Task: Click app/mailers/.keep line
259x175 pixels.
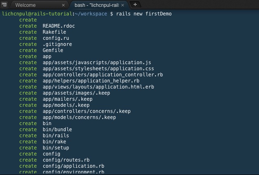Action: (x=67, y=99)
